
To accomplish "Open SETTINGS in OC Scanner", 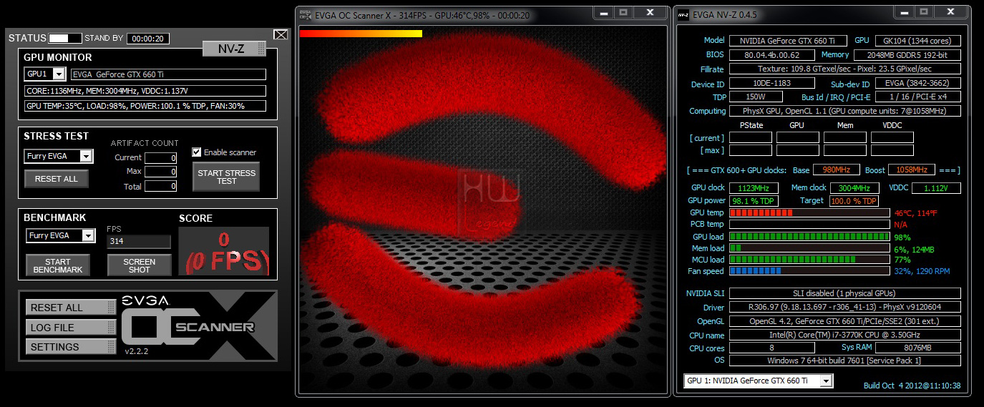I will (71, 347).
